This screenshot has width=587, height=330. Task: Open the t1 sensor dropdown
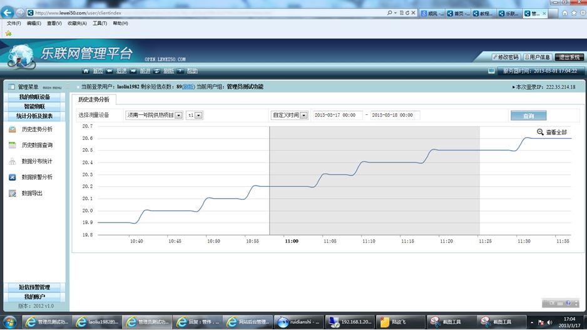click(x=199, y=116)
